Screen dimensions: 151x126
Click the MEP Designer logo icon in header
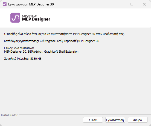click(x=15, y=18)
